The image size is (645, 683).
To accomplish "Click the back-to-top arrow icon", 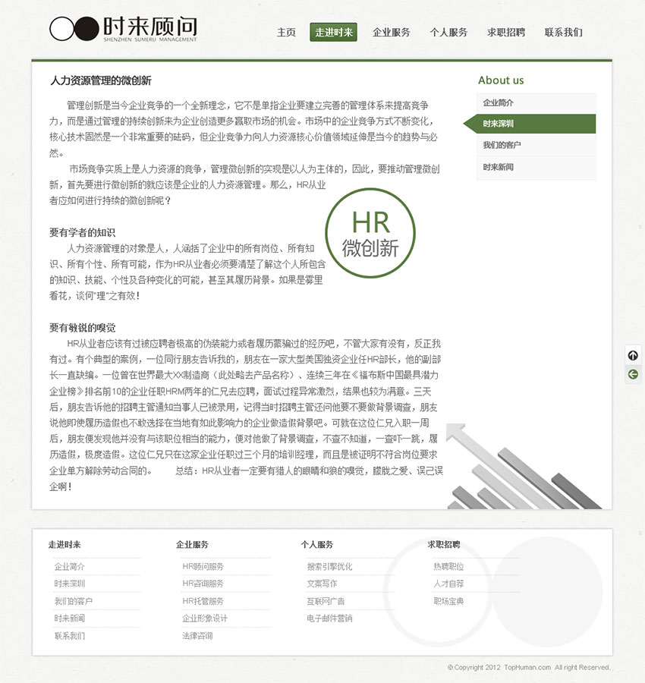I will click(x=633, y=354).
